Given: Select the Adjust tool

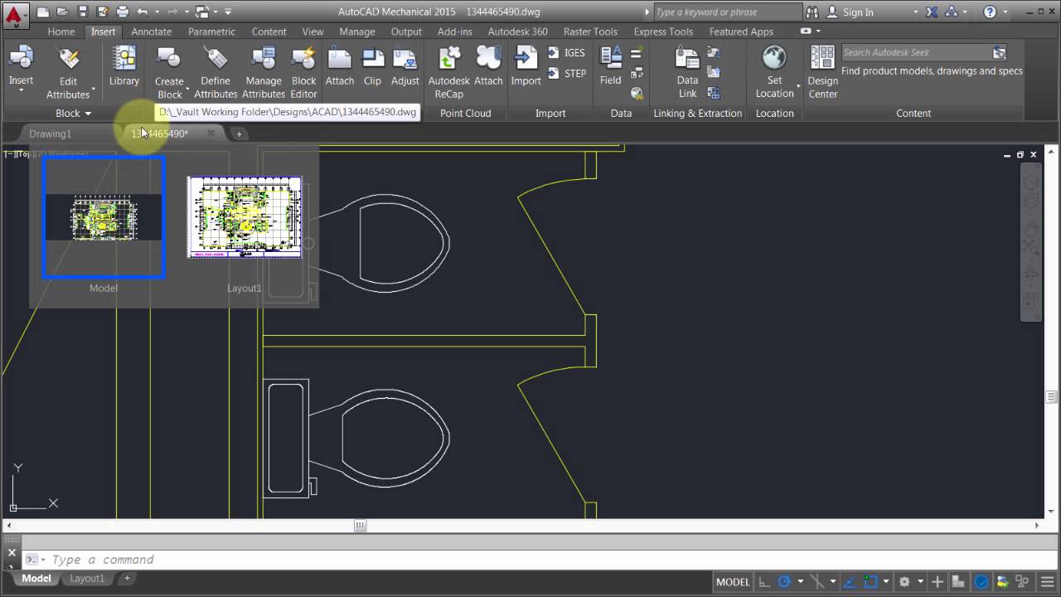Looking at the screenshot, I should point(405,66).
